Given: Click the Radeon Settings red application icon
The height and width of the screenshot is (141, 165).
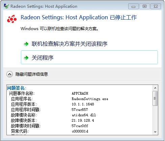Looking at the screenshot, I should click(12, 19).
